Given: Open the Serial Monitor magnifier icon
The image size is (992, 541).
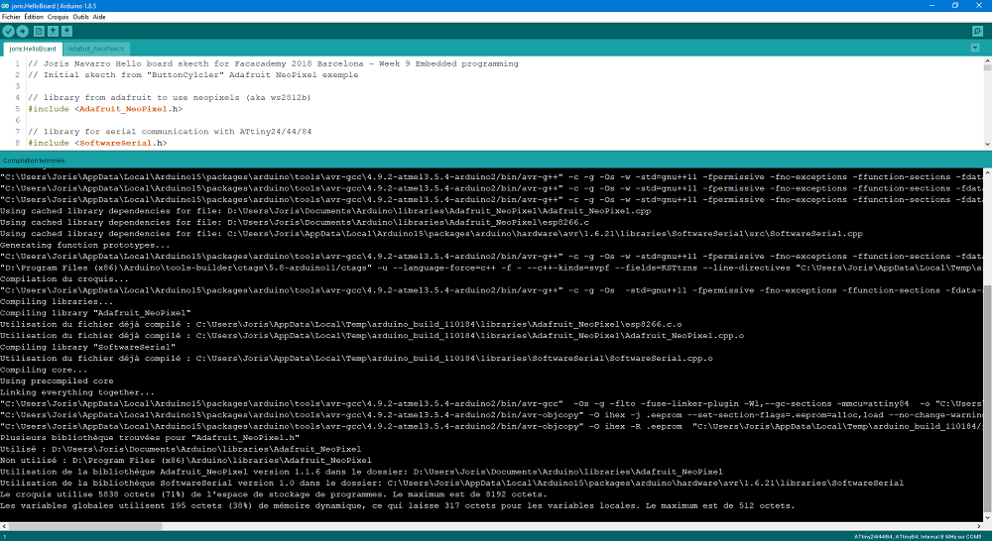Looking at the screenshot, I should point(977,31).
